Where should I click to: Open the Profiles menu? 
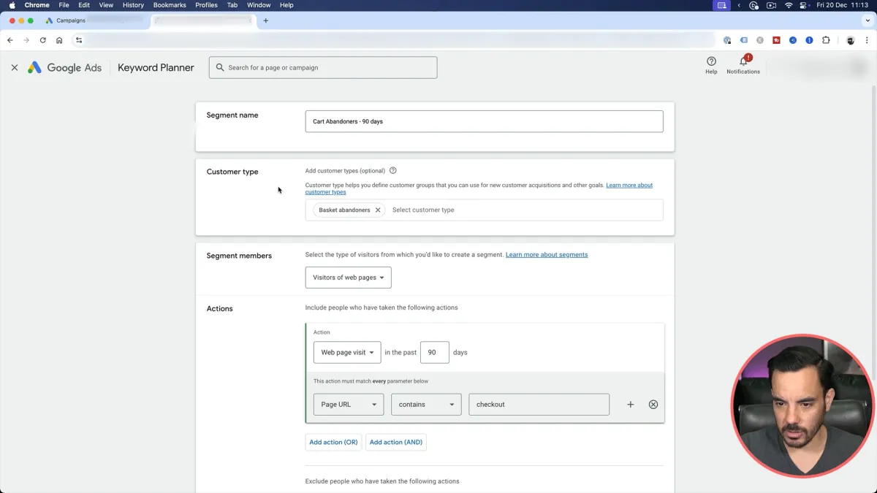(x=206, y=5)
